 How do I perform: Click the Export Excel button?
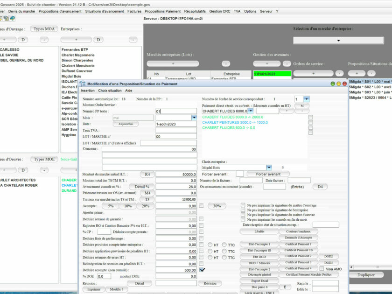pyautogui.click(x=259, y=281)
